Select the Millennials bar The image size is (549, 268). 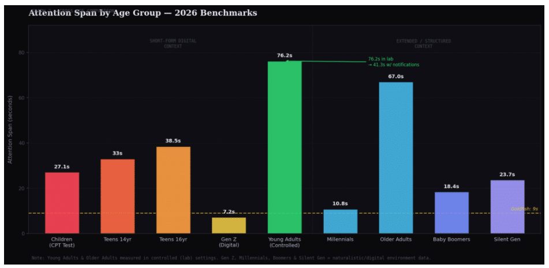(340, 221)
